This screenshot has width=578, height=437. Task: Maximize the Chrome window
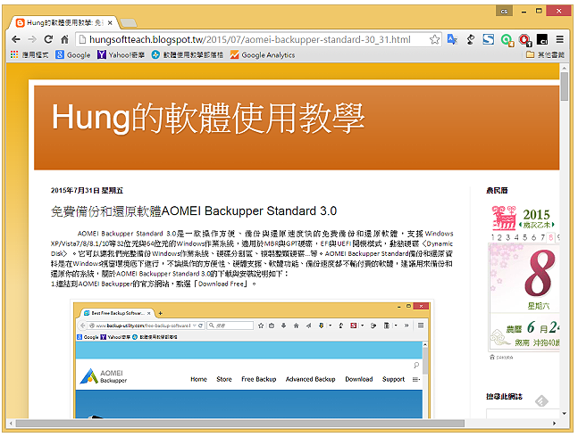[x=539, y=11]
